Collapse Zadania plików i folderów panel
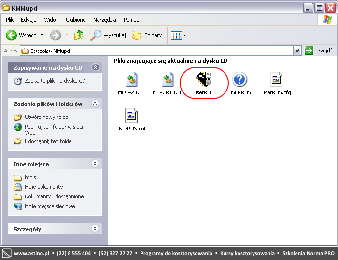Viewport: 338px width, 260px height. [95, 104]
